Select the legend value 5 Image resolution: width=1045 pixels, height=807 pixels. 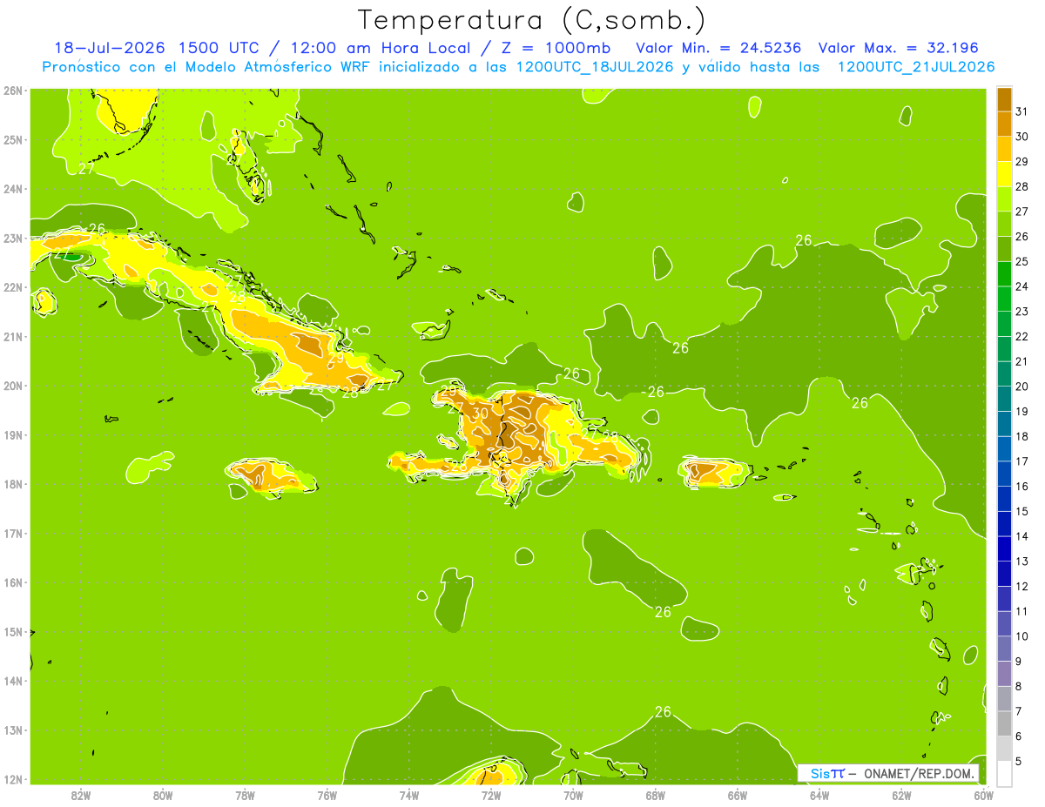(x=1020, y=761)
